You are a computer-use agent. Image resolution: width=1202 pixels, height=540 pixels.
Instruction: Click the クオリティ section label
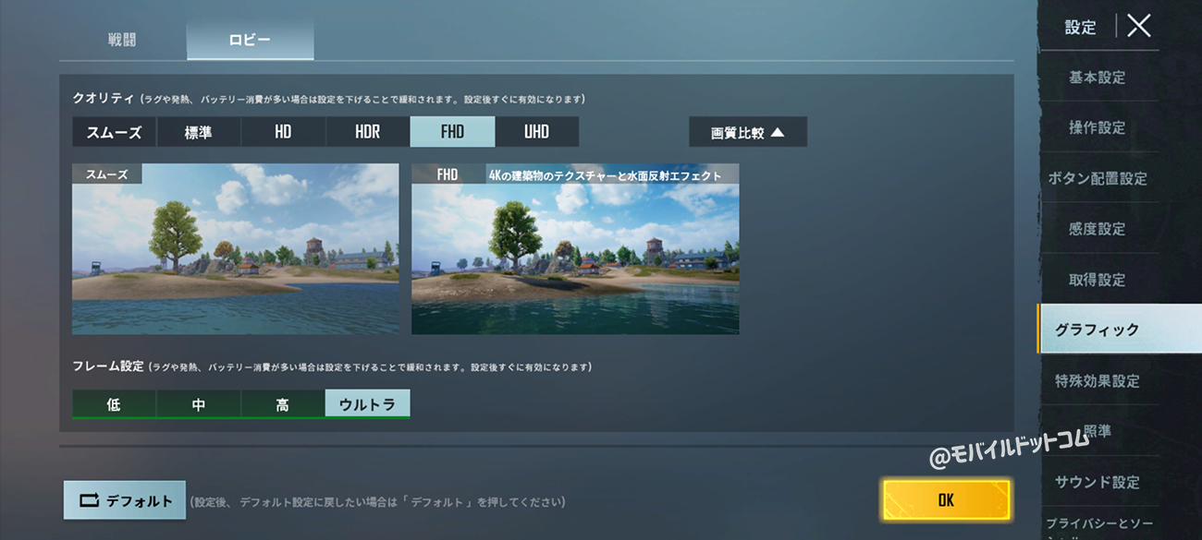tap(104, 98)
